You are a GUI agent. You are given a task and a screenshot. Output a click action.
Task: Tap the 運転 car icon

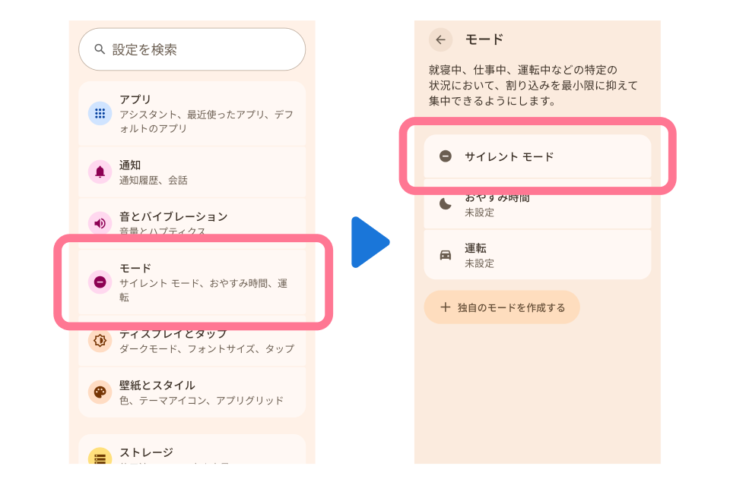coord(446,255)
